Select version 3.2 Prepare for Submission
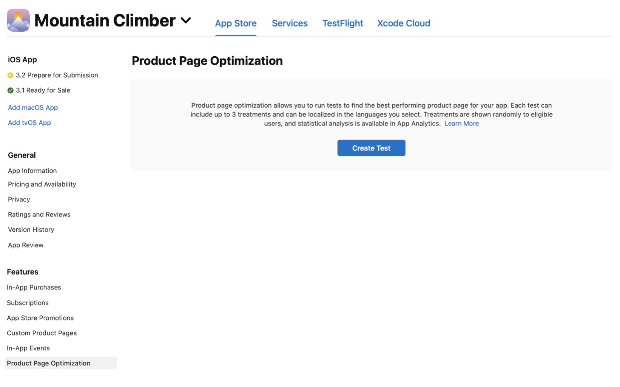 click(x=57, y=75)
